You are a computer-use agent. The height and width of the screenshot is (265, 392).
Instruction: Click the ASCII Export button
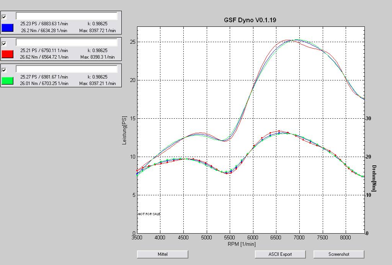[280, 254]
